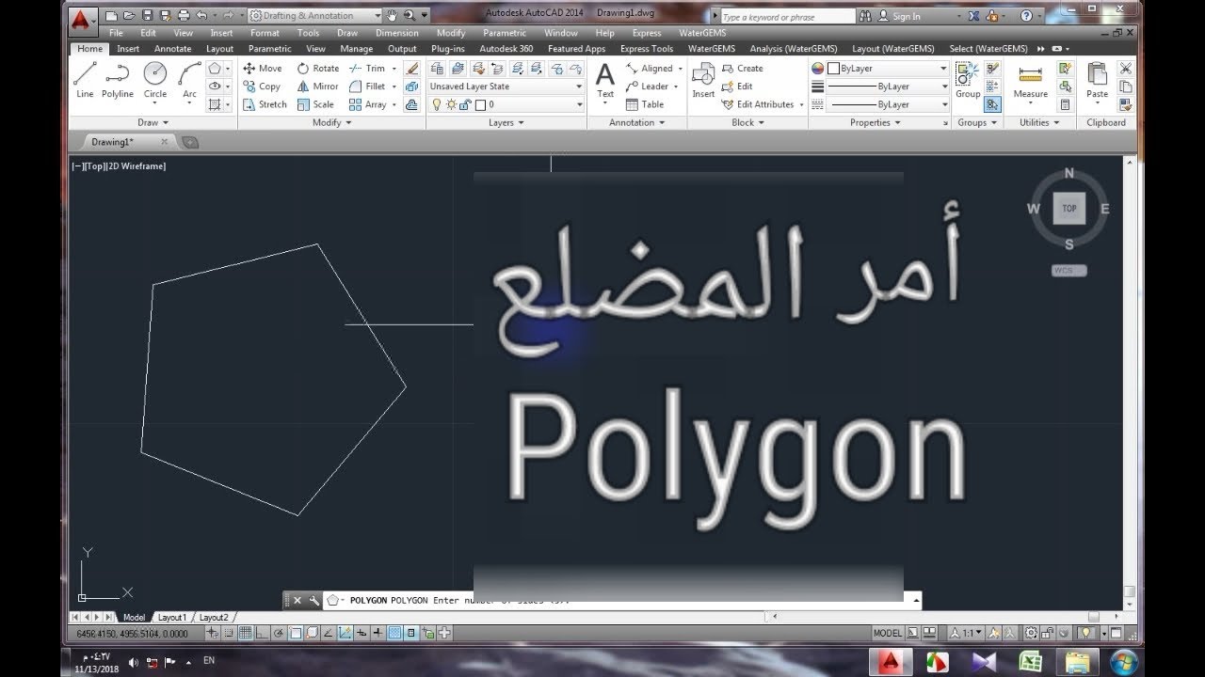
Task: Click the TOP face of the ViewCube
Action: click(1068, 209)
